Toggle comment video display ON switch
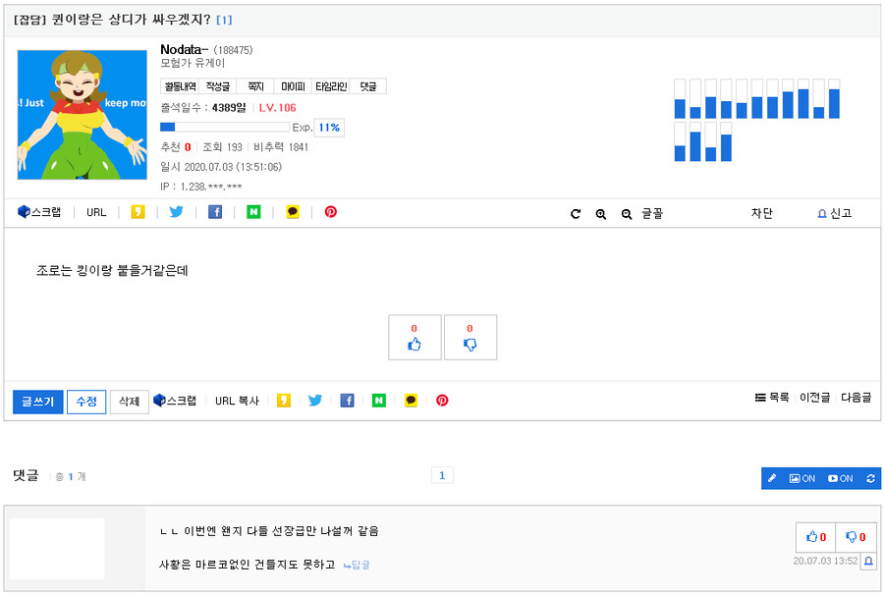Screen dimensions: 884x595 point(841,478)
